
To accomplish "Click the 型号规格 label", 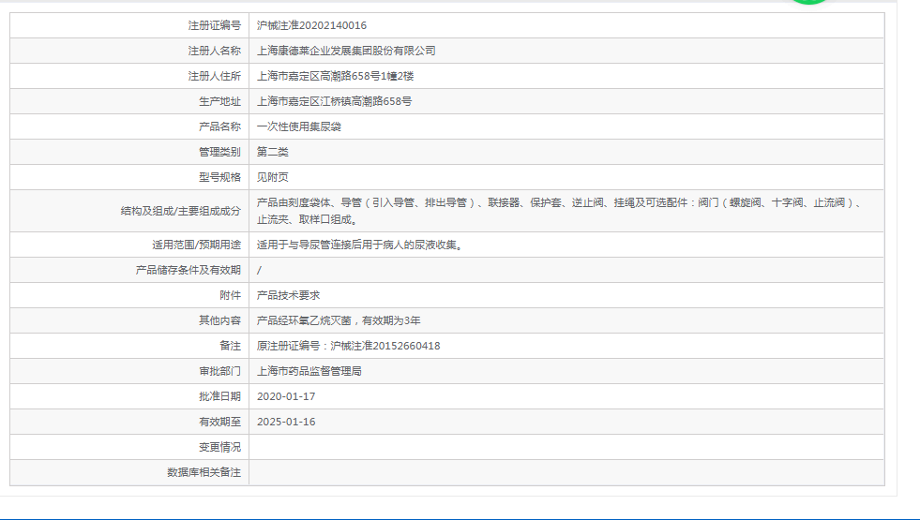I will point(219,177).
